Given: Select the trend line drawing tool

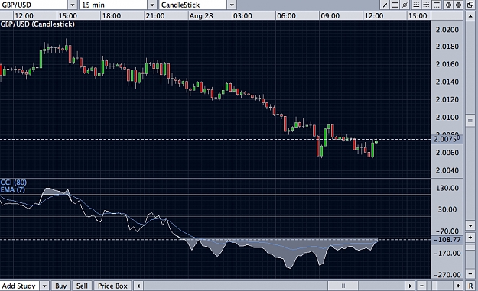Looking at the screenshot, I should tap(385, 5).
